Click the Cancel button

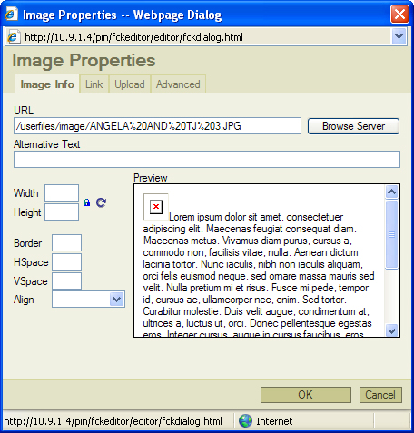point(380,395)
